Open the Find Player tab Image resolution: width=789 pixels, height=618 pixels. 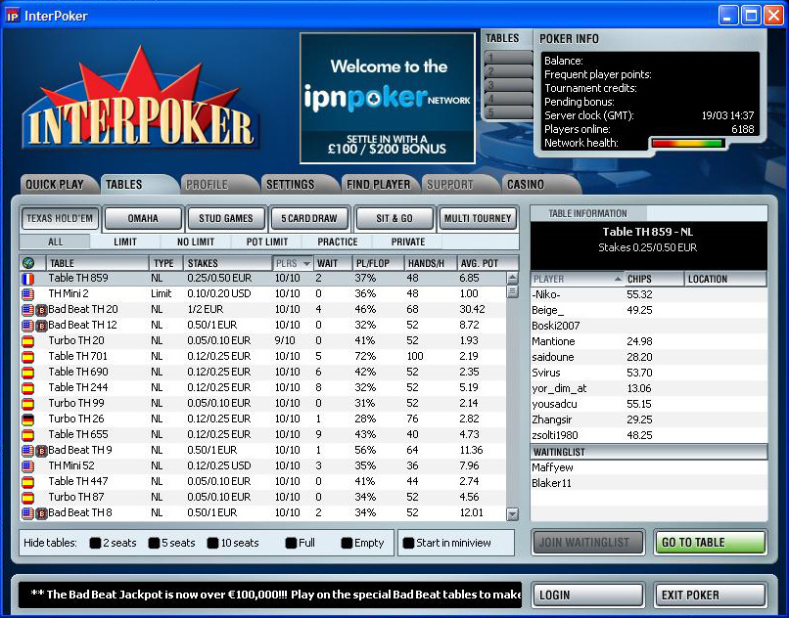click(379, 185)
